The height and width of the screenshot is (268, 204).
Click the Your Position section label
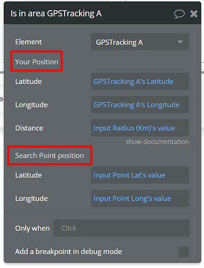(x=36, y=62)
